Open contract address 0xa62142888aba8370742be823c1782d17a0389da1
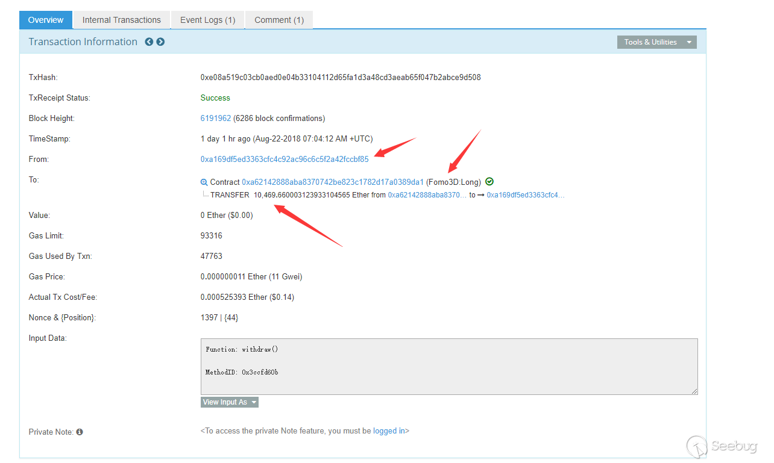This screenshot has height=463, width=774. pos(333,182)
